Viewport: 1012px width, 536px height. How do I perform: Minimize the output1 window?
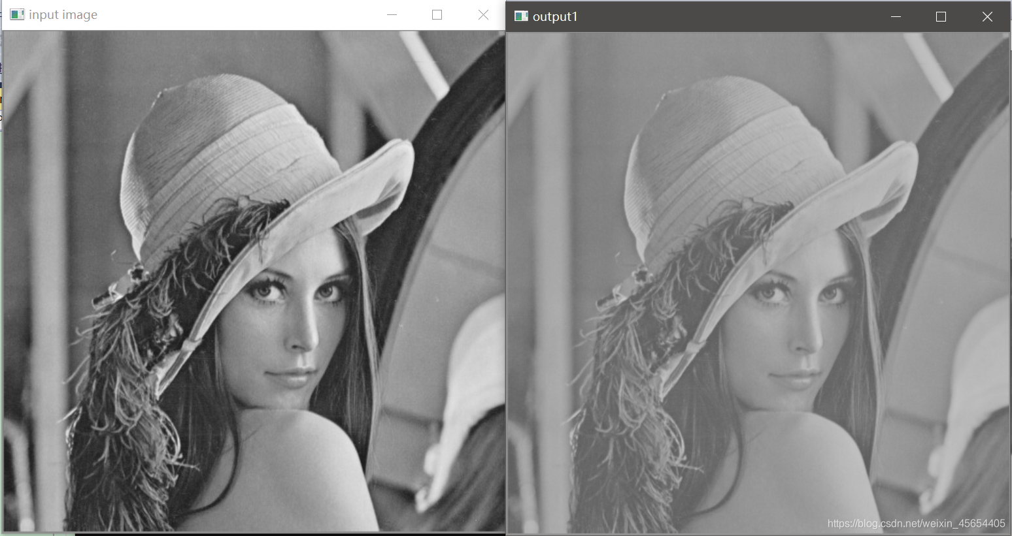pyautogui.click(x=896, y=16)
